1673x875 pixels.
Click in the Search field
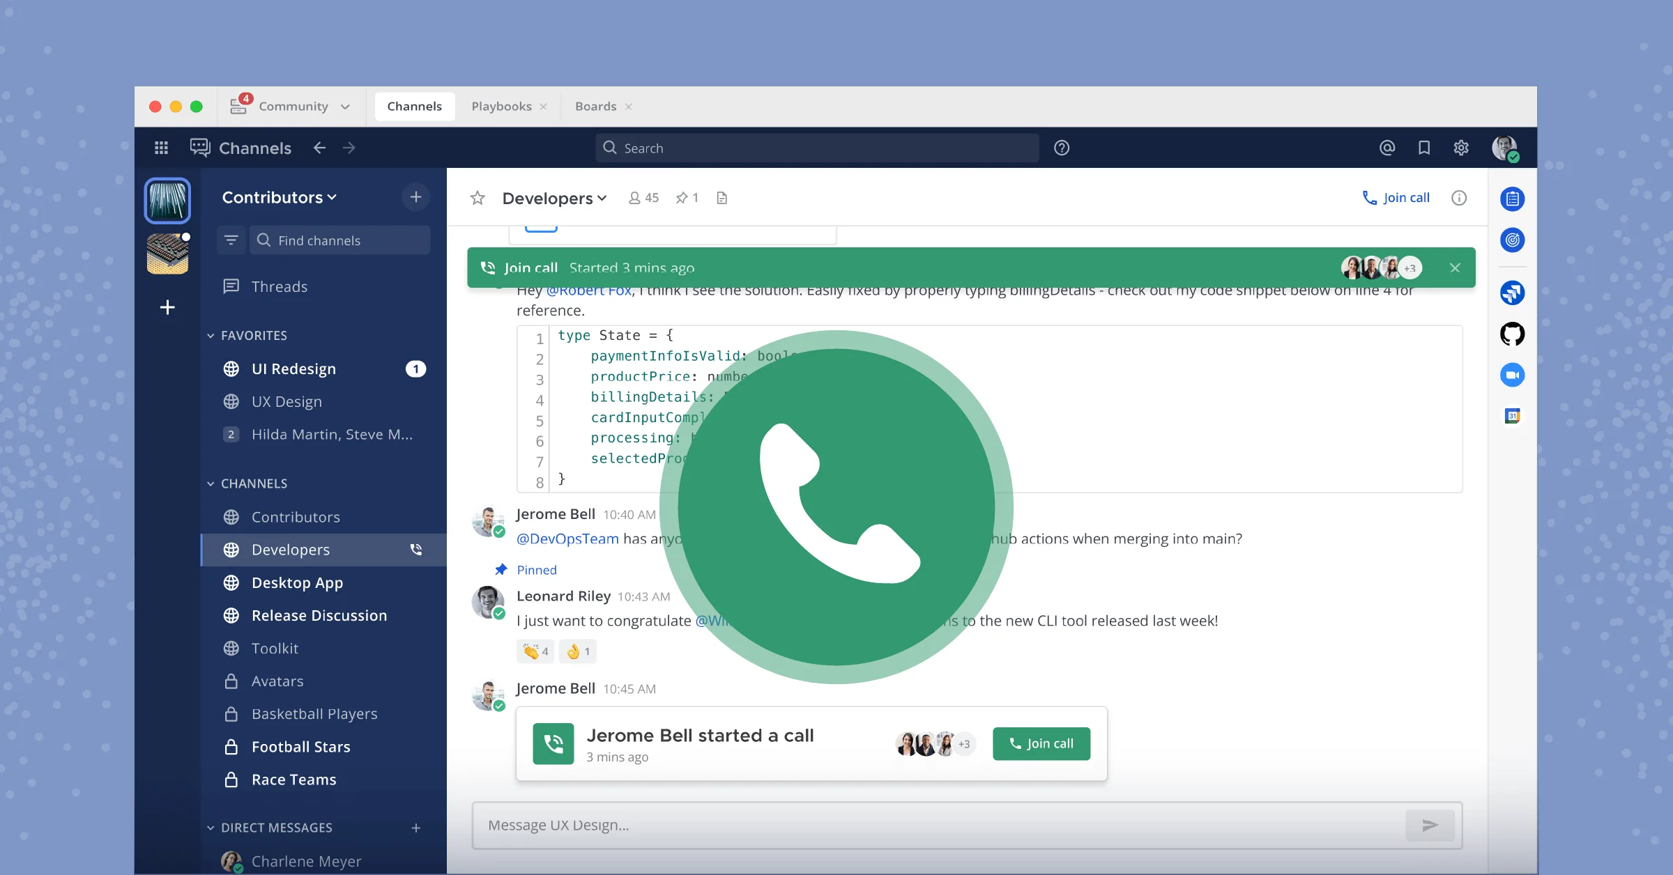click(817, 148)
